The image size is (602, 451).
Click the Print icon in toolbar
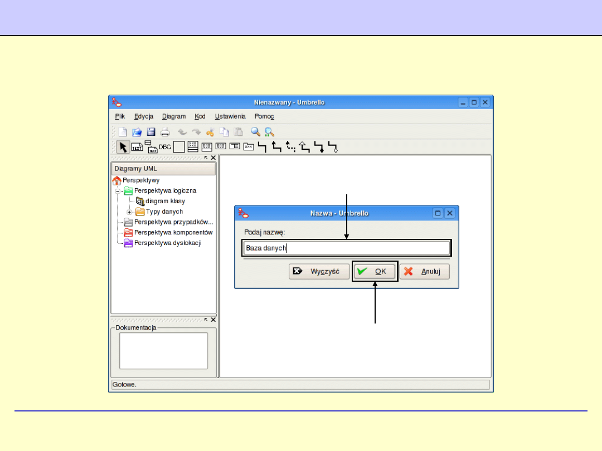(165, 132)
